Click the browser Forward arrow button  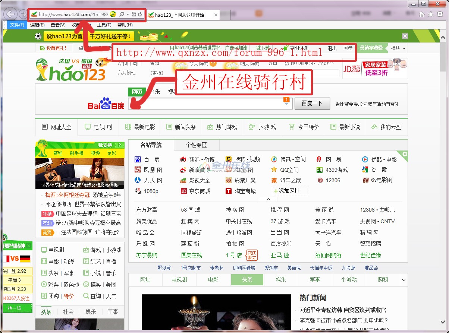(23, 15)
